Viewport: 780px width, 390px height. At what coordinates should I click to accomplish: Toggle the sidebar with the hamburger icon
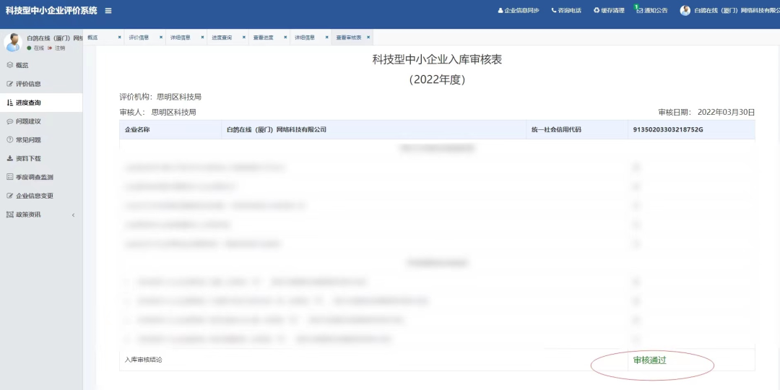coord(108,11)
